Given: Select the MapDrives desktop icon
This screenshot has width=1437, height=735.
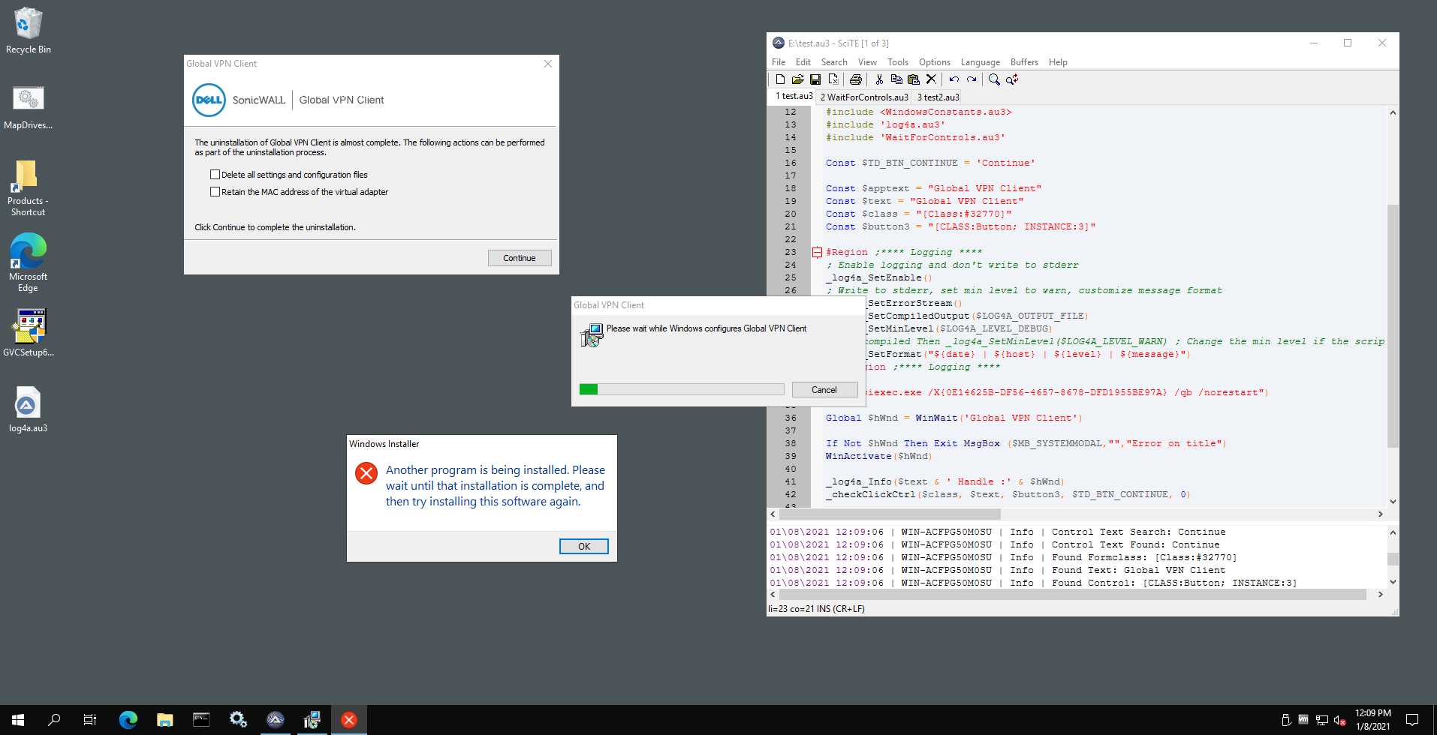Looking at the screenshot, I should [x=29, y=107].
